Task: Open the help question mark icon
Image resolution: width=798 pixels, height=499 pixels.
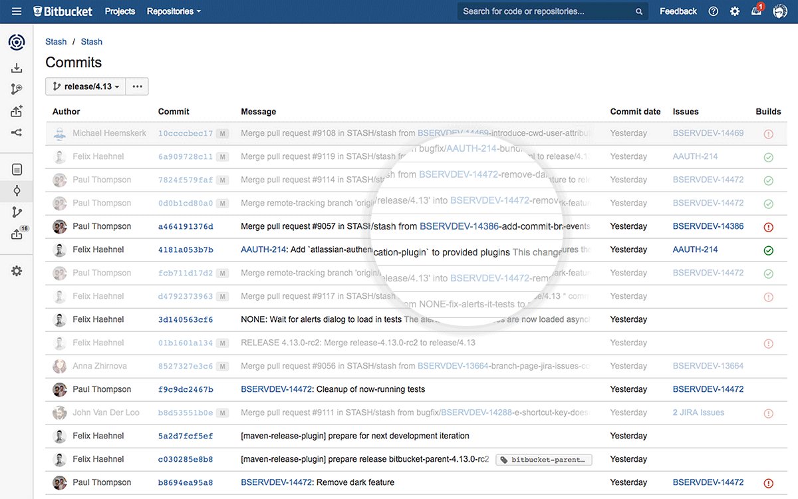Action: [x=714, y=11]
